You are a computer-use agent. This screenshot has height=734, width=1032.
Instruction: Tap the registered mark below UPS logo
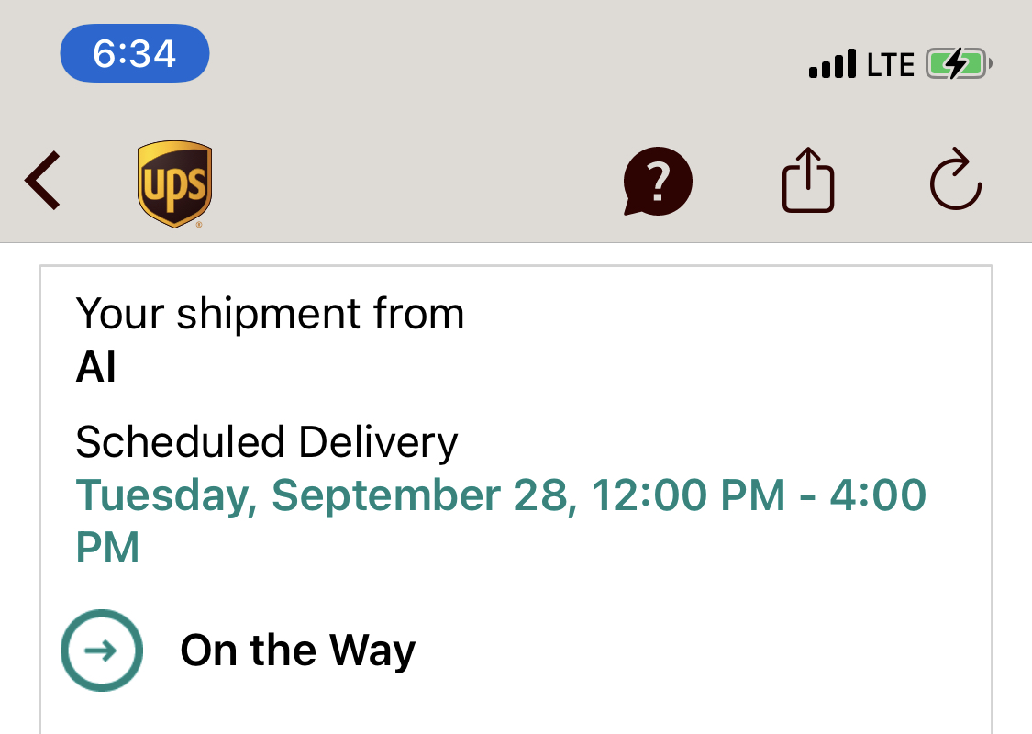[199, 224]
